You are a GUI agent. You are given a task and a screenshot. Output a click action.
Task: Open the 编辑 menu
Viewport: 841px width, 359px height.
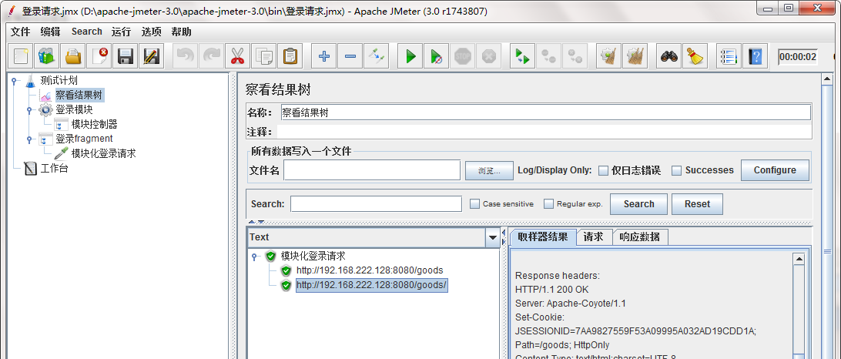[x=50, y=32]
